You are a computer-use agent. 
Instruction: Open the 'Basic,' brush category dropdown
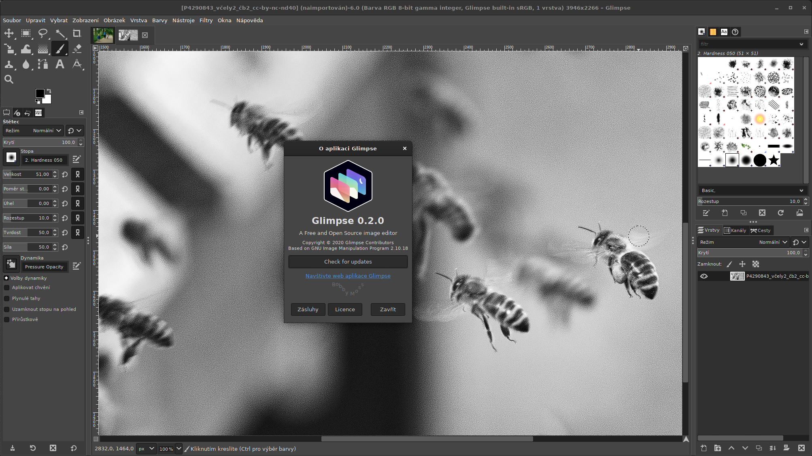tap(752, 190)
